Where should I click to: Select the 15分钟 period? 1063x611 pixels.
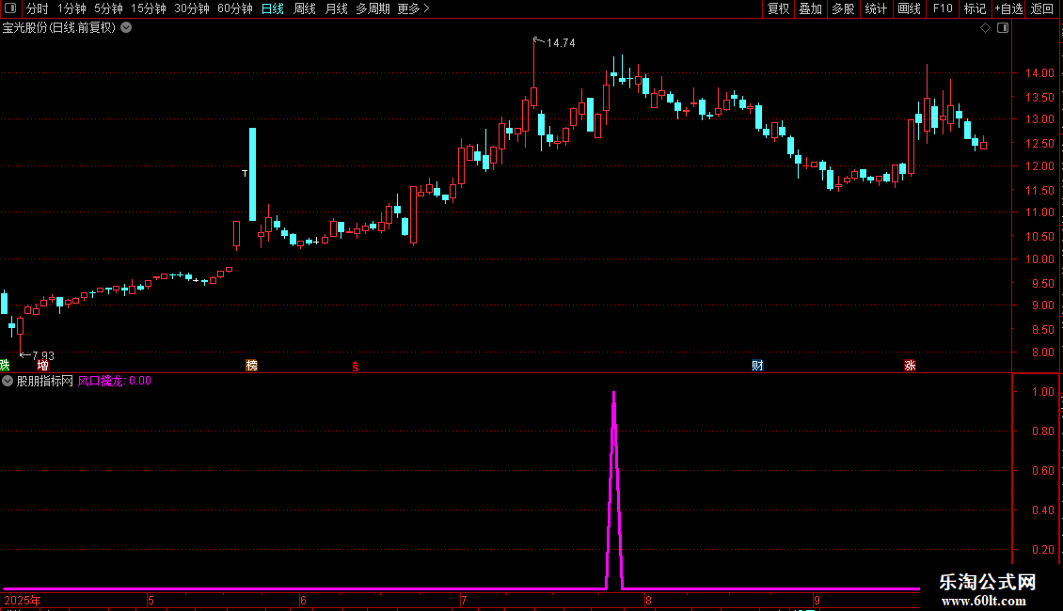(x=149, y=8)
